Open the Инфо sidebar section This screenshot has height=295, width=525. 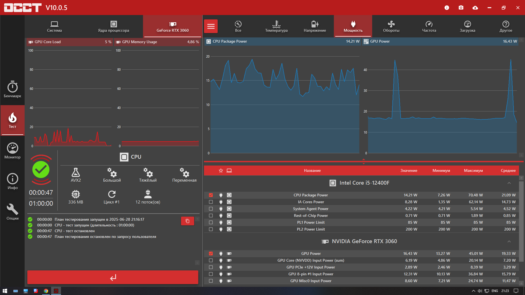pyautogui.click(x=12, y=181)
